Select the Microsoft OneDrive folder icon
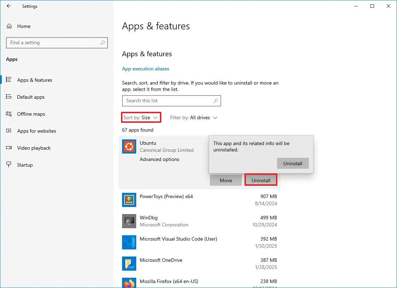 click(x=129, y=264)
